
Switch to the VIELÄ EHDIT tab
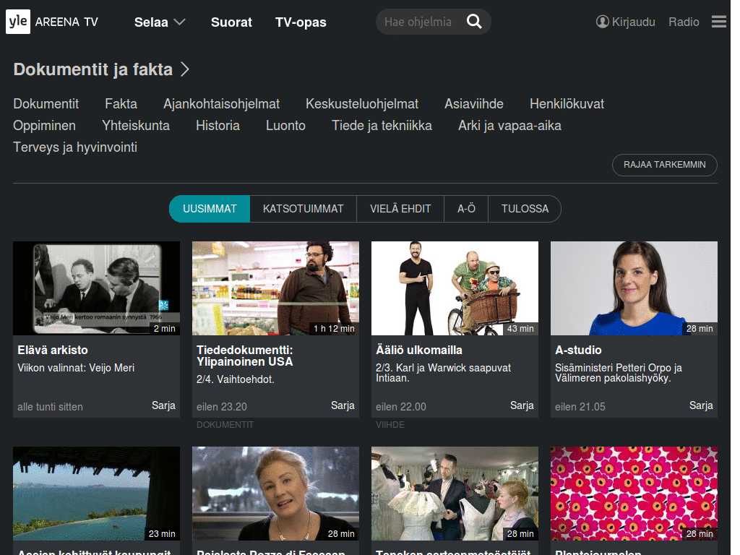tap(400, 209)
